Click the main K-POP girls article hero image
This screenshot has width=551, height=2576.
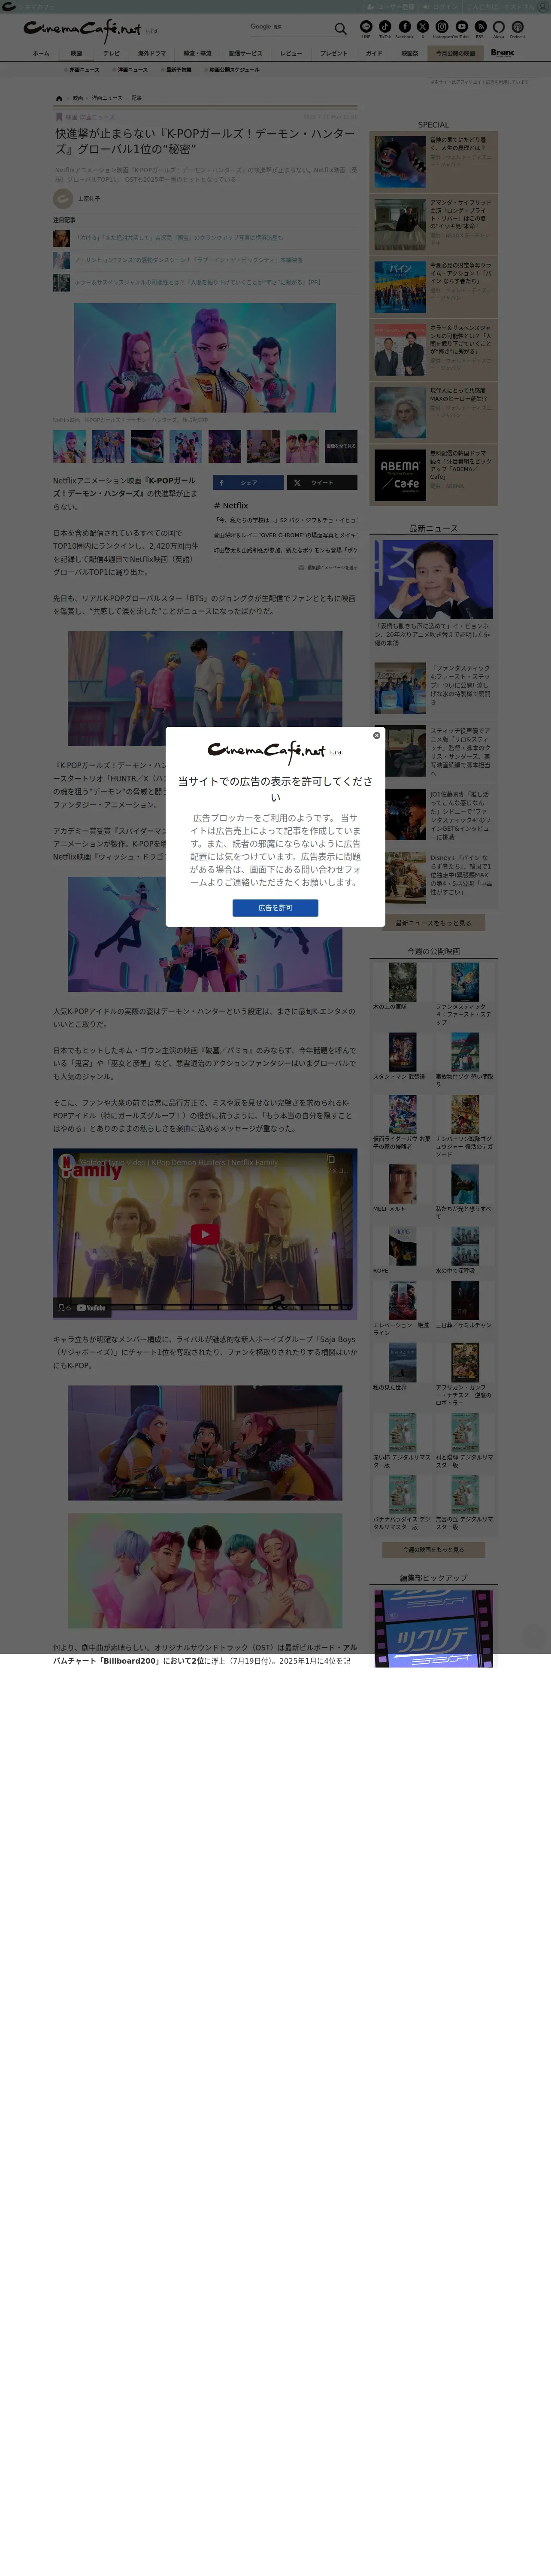205,357
